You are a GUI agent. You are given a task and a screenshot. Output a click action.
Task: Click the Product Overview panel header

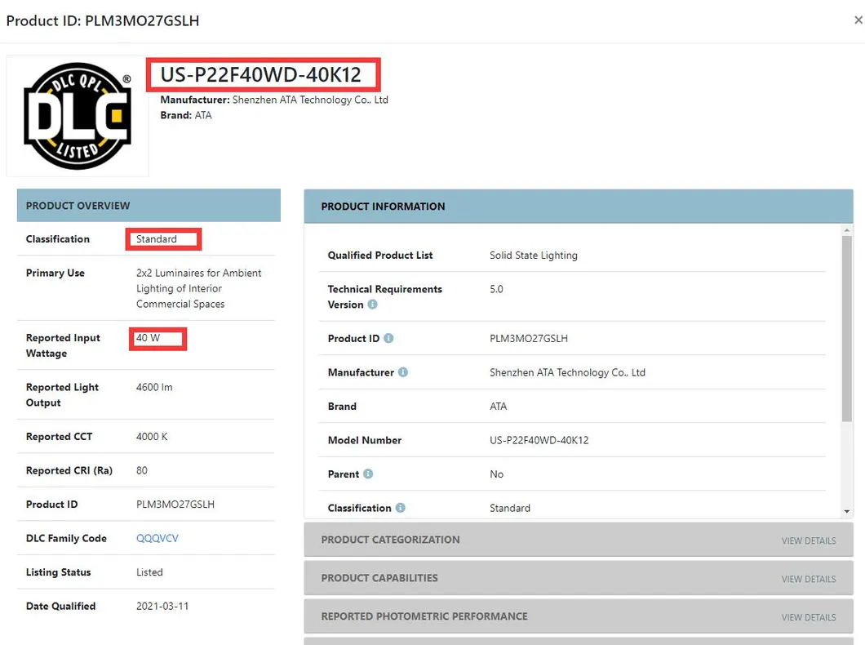(x=149, y=205)
